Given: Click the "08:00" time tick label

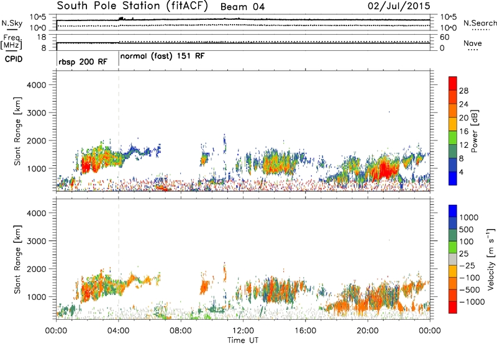Looking at the screenshot, I should tap(181, 331).
